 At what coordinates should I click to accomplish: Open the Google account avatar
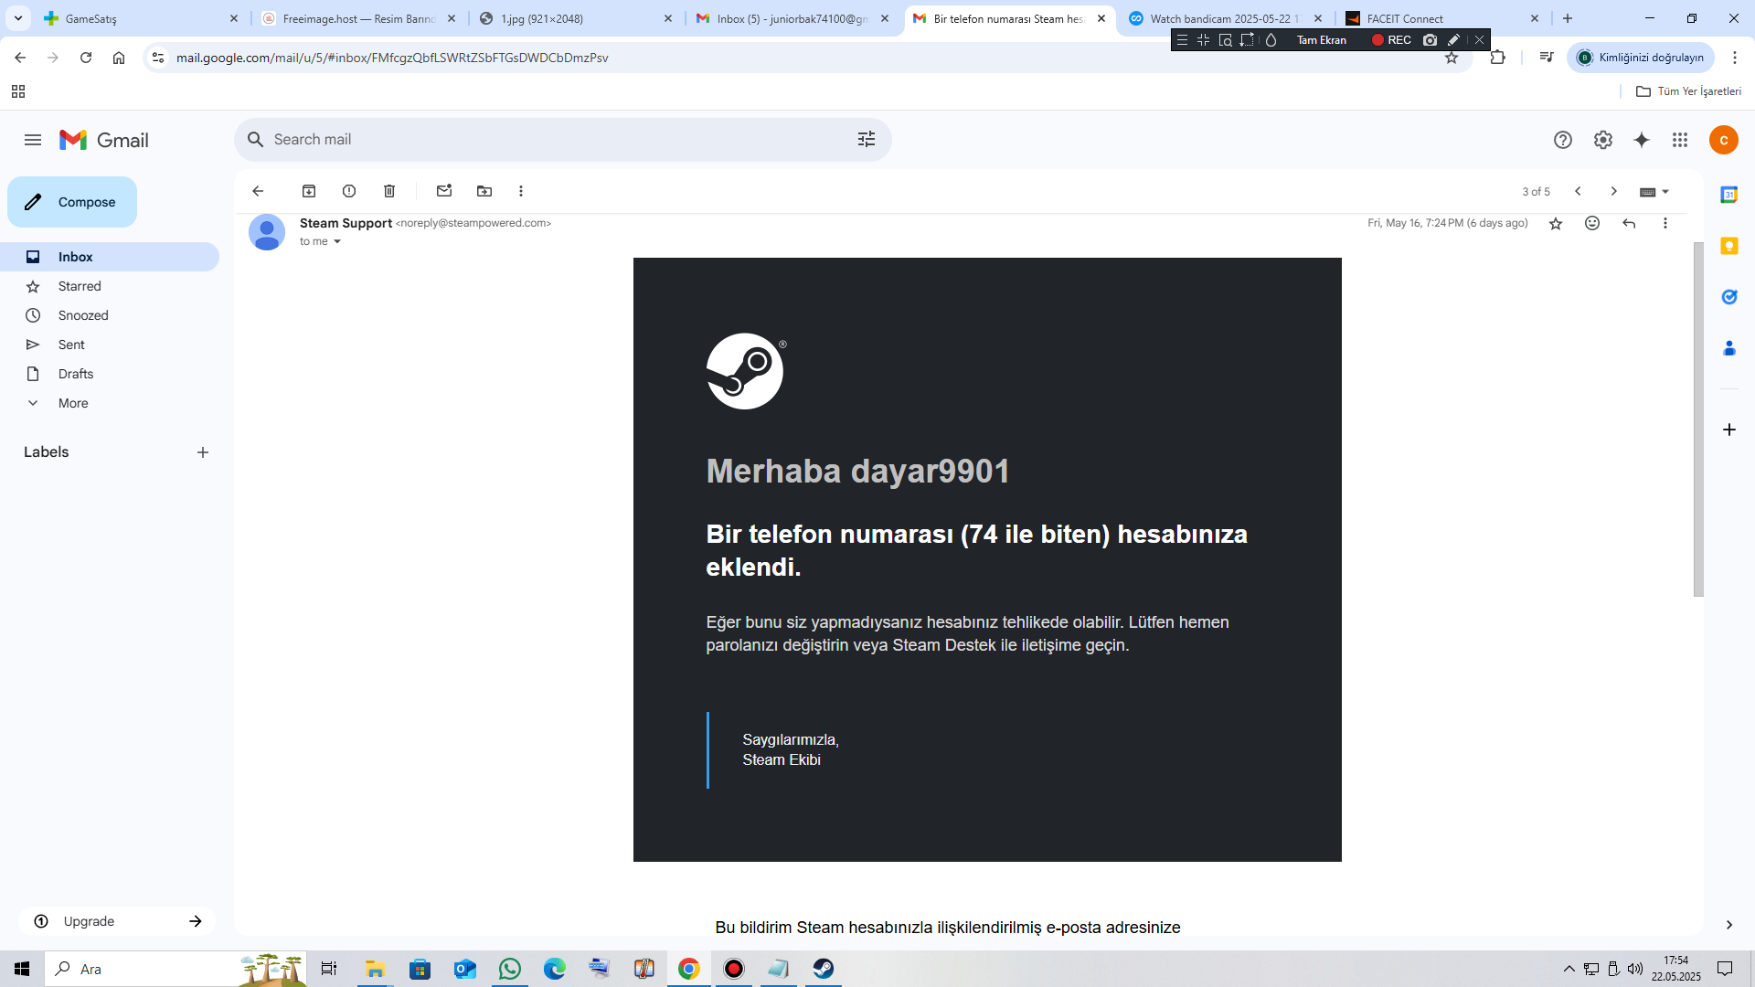(x=1724, y=140)
